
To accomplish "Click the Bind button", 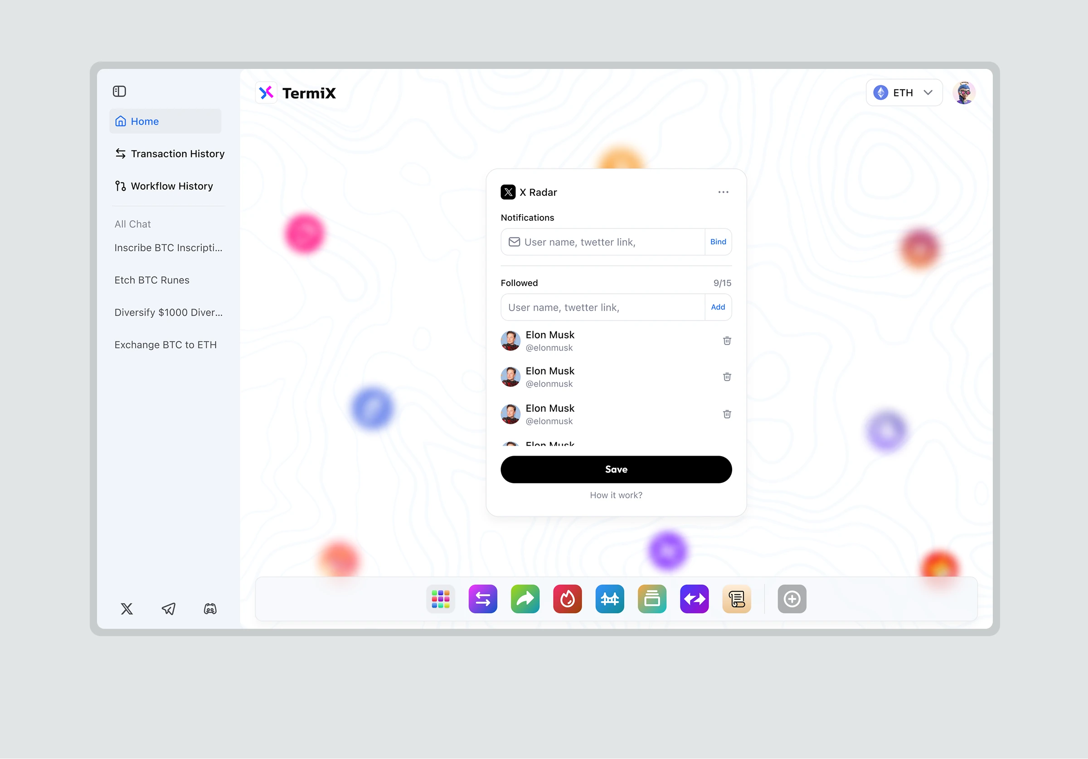I will [x=719, y=242].
